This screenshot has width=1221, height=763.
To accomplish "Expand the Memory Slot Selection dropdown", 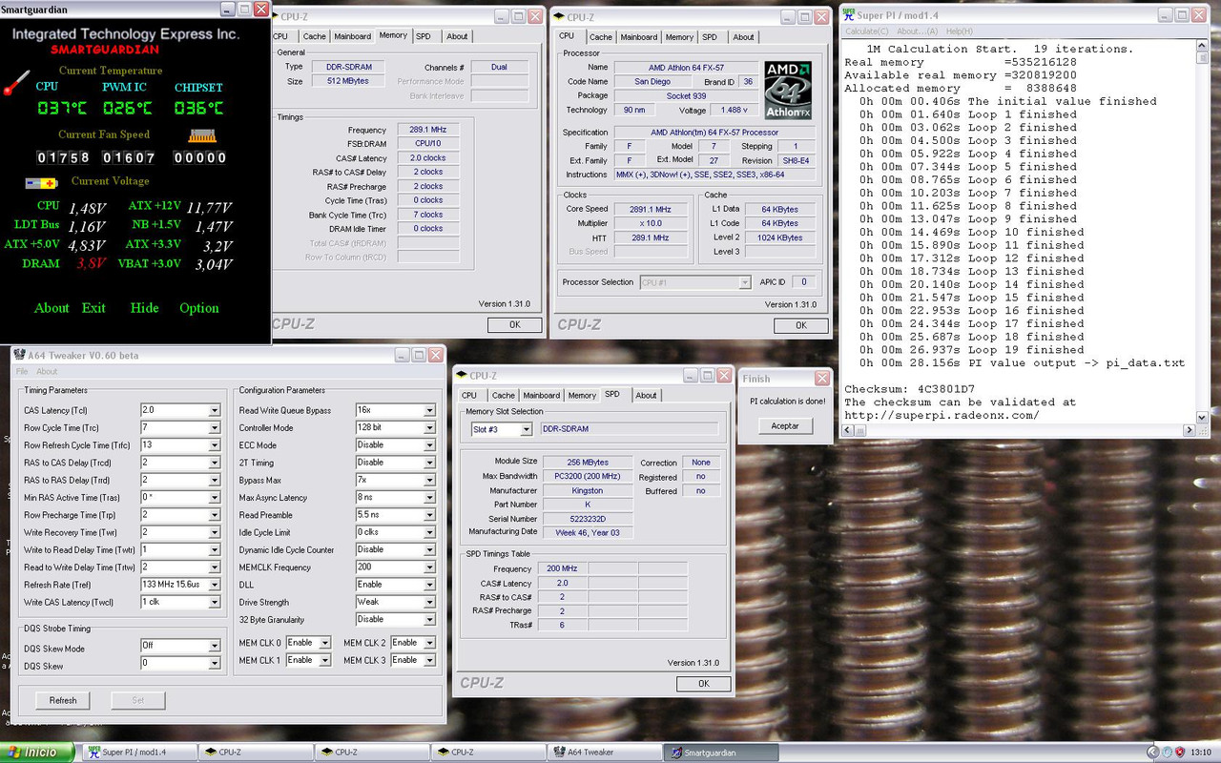I will tap(500, 430).
